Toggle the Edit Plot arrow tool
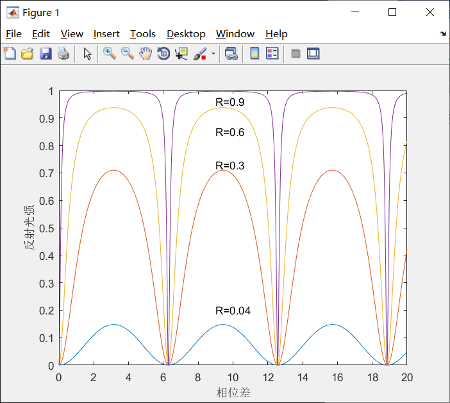This screenshot has width=450, height=403. [x=88, y=54]
